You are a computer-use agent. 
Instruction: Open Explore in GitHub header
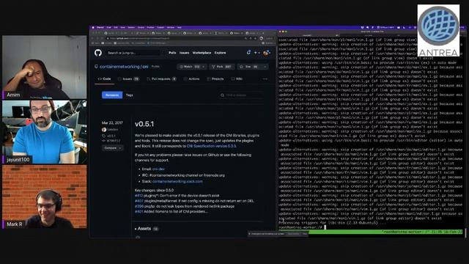pyautogui.click(x=220, y=53)
